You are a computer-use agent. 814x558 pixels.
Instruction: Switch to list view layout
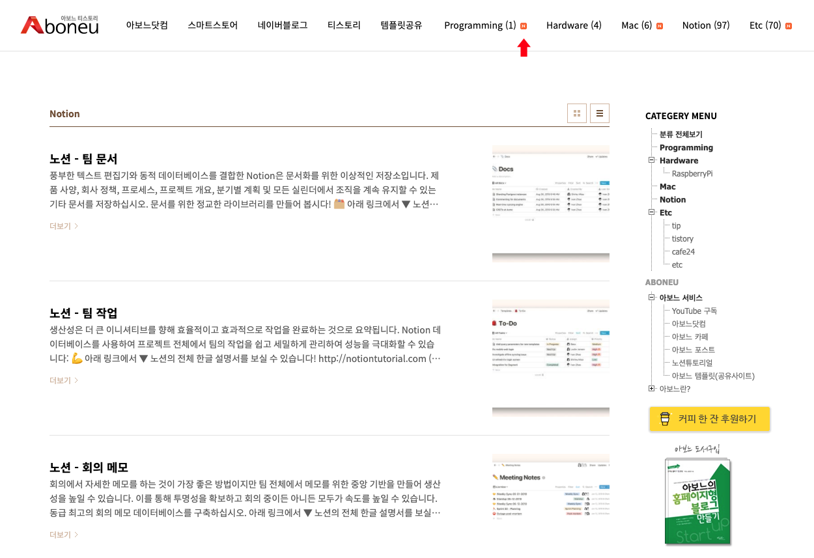pos(600,113)
